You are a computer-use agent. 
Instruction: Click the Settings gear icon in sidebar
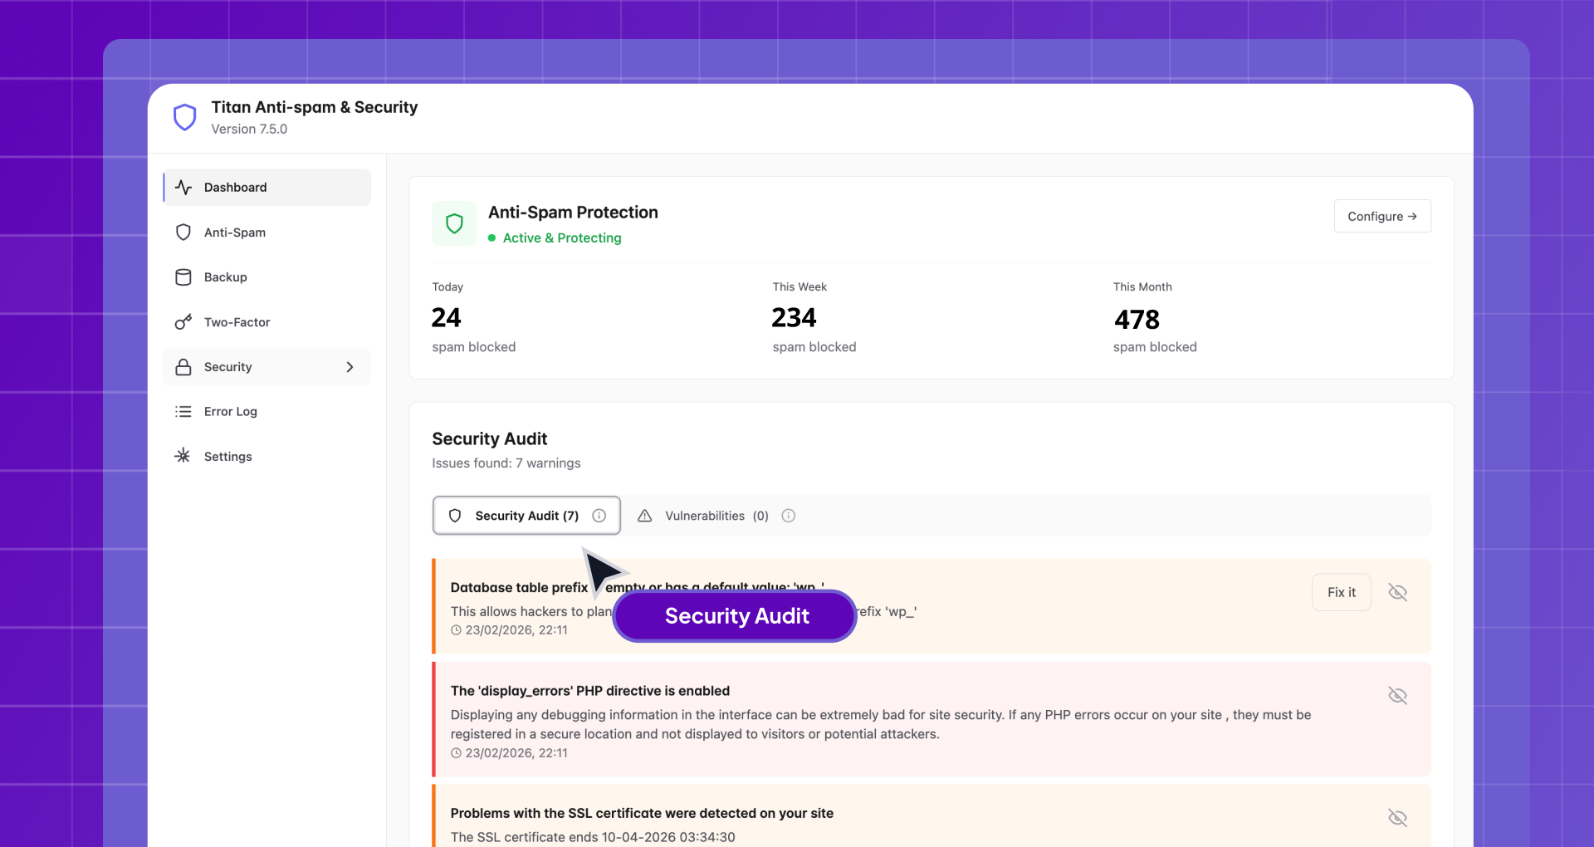(183, 456)
